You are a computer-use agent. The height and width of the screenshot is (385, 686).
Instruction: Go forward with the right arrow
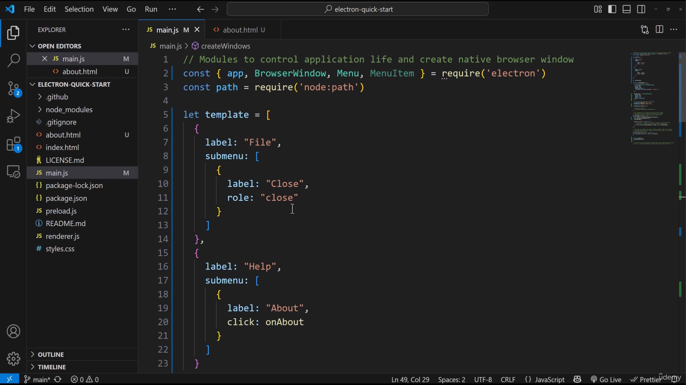(x=215, y=9)
